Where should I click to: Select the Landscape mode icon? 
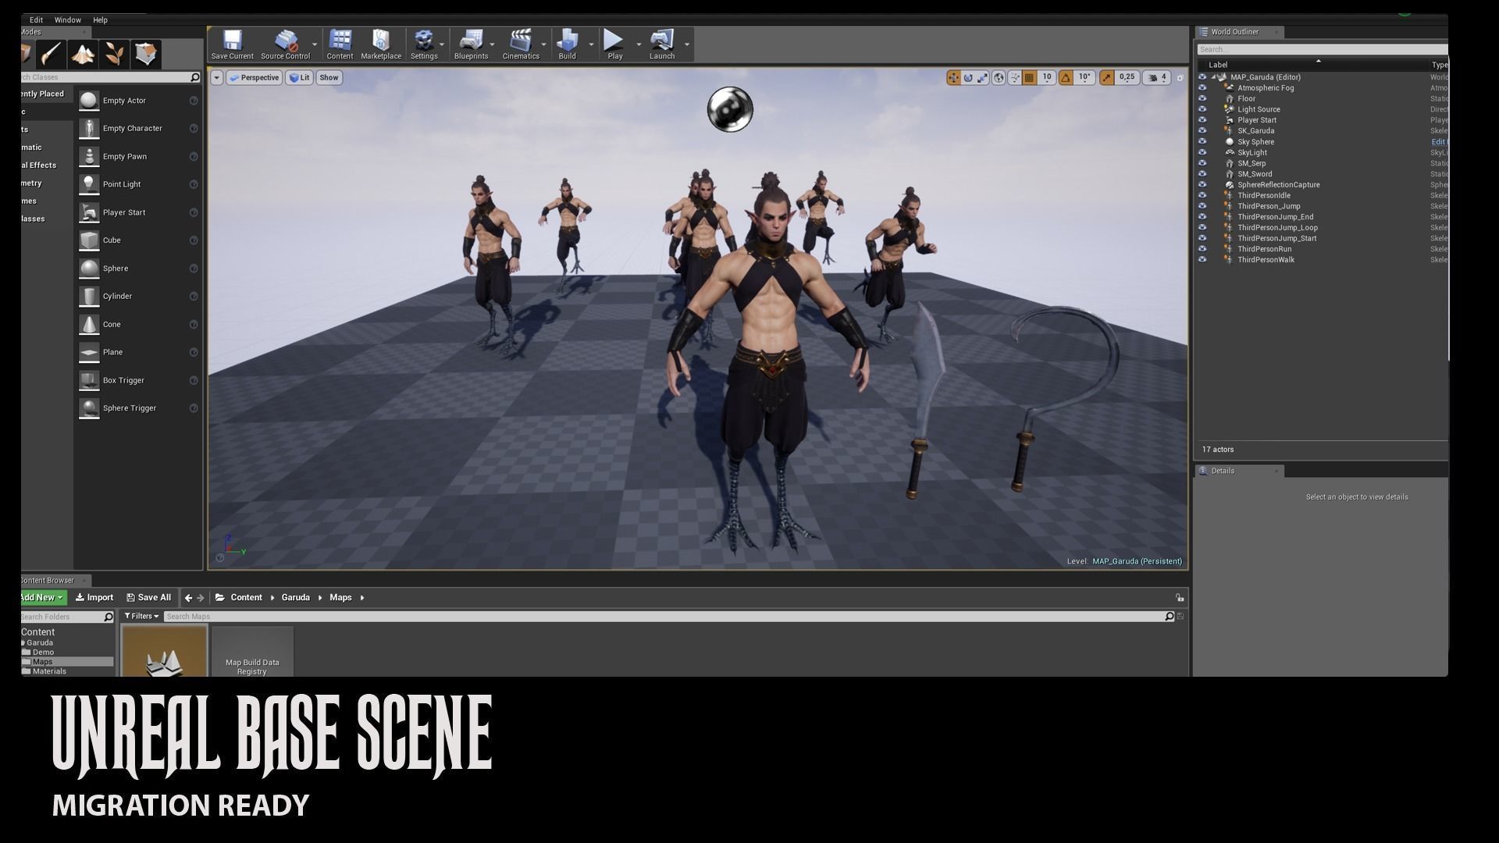84,54
